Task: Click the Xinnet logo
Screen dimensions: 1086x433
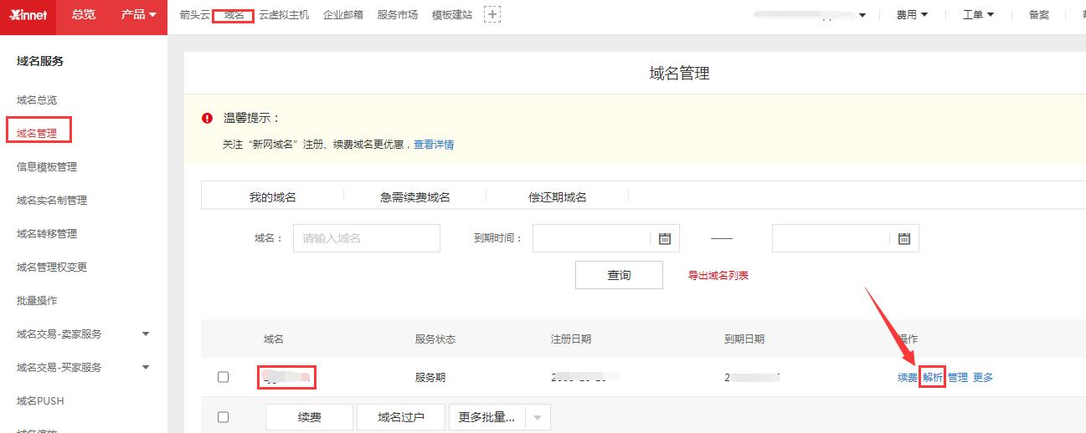Action: [x=27, y=15]
